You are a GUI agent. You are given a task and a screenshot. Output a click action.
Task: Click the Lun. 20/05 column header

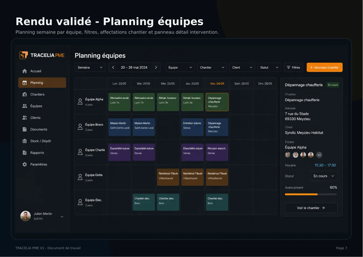coord(119,84)
